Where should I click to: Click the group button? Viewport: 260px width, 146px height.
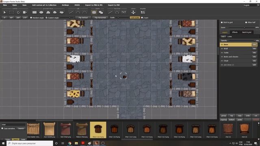coord(223,116)
